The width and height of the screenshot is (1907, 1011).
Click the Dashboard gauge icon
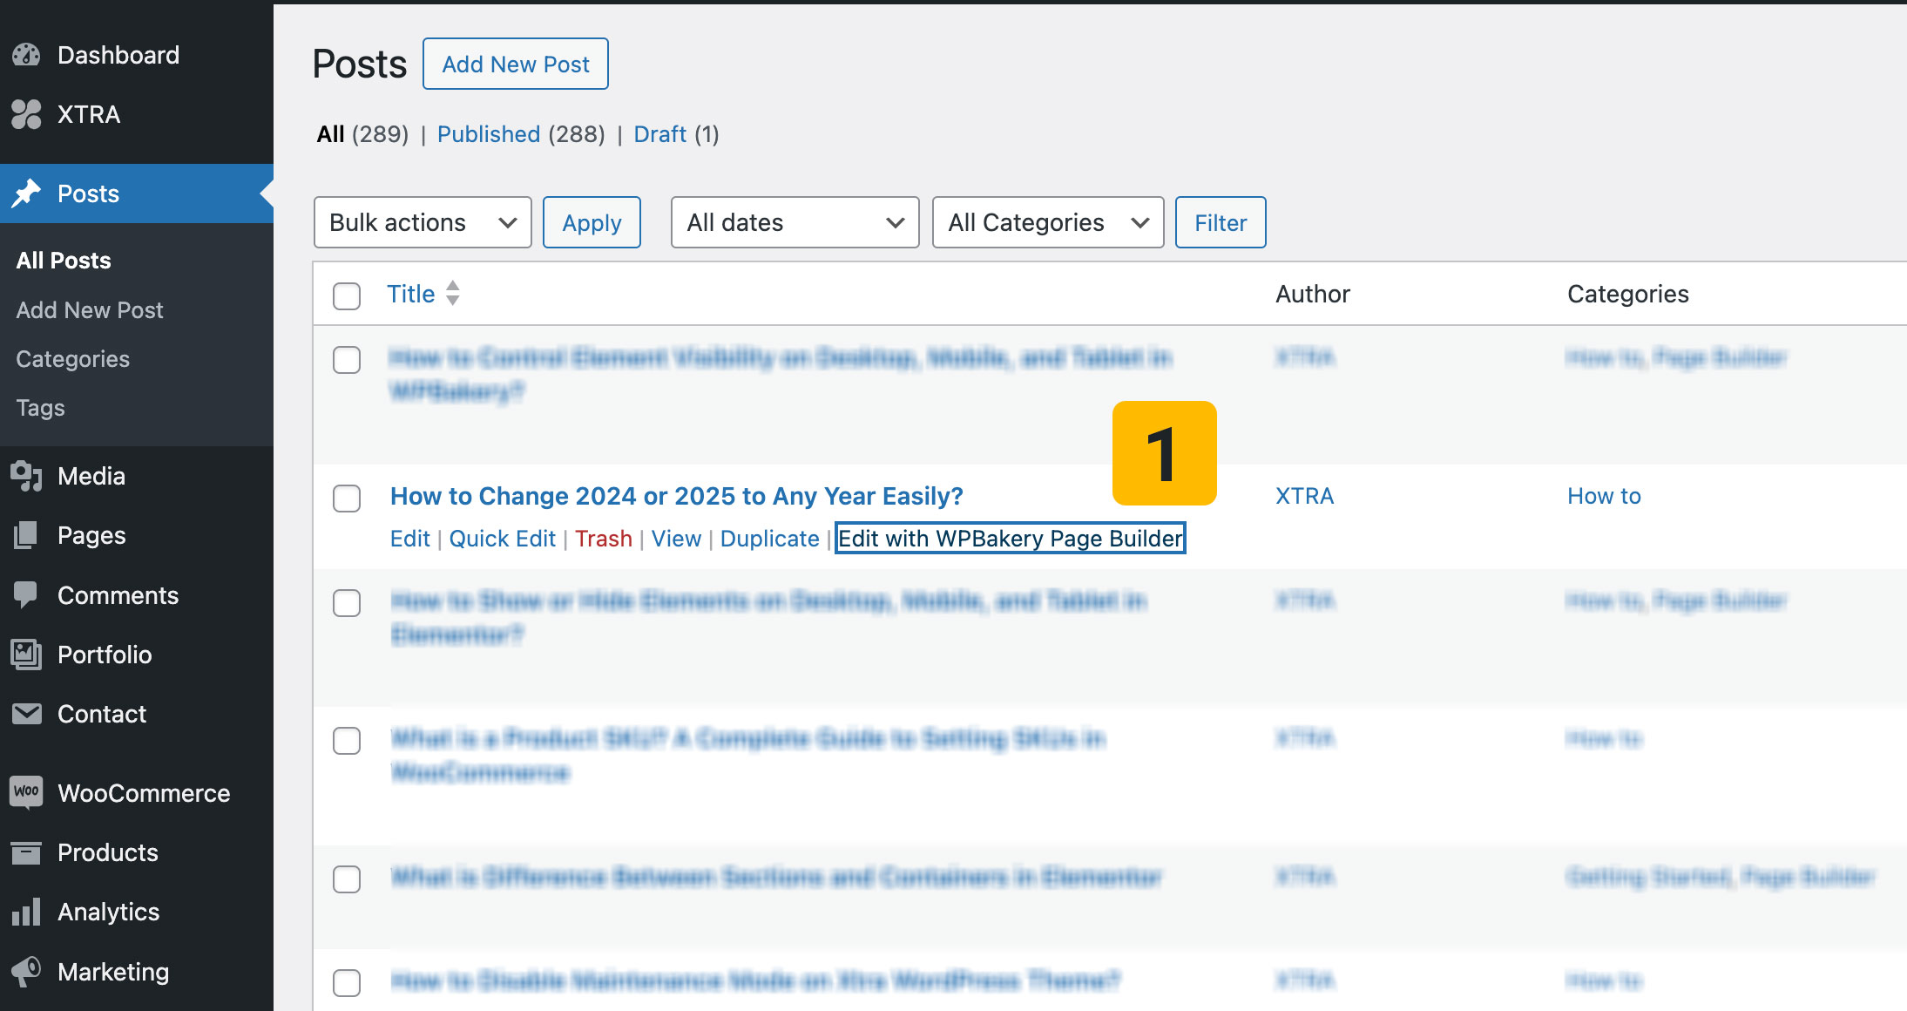[x=26, y=55]
